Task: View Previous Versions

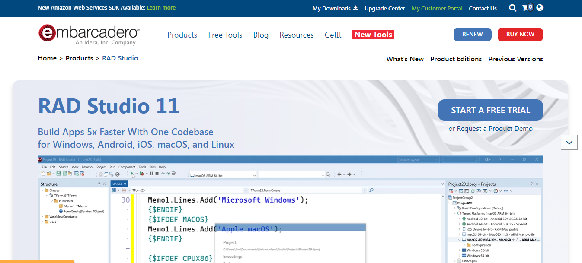Action: point(515,59)
